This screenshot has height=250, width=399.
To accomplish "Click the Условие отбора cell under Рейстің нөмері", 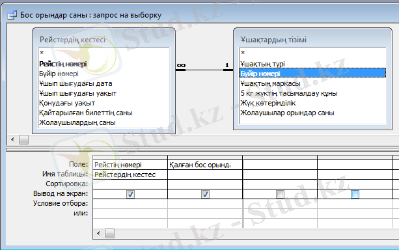I will click(x=130, y=204).
